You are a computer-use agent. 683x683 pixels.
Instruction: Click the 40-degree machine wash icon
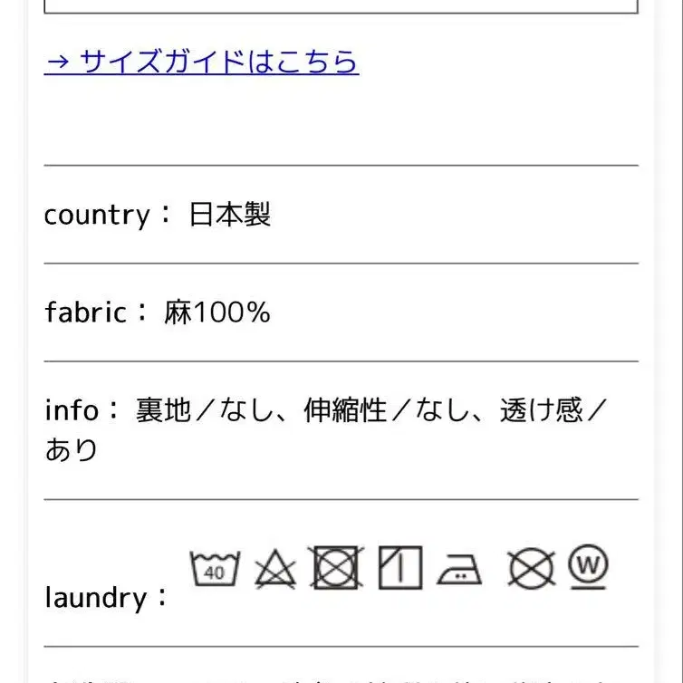click(x=215, y=569)
